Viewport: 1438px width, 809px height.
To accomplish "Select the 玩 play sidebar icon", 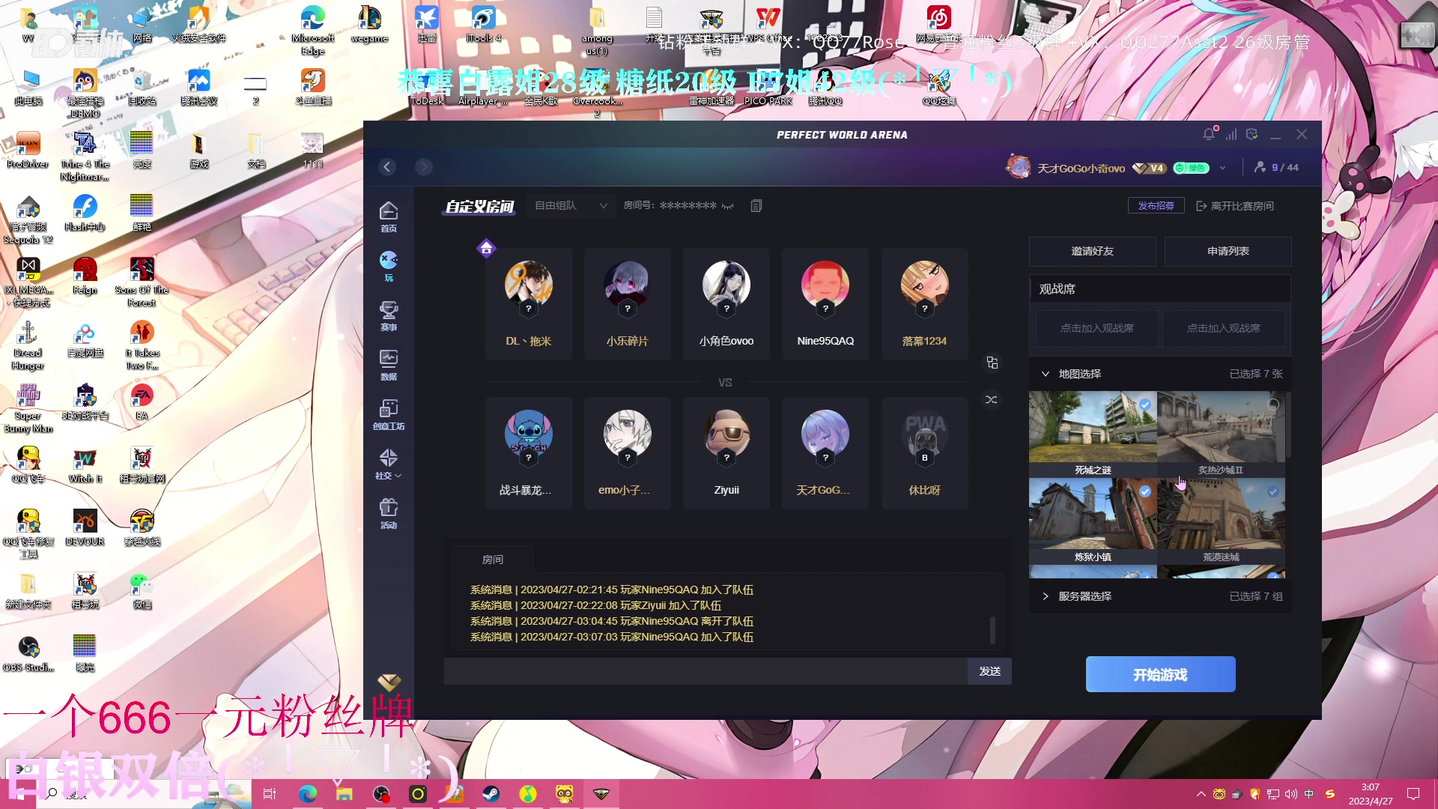I will (389, 267).
